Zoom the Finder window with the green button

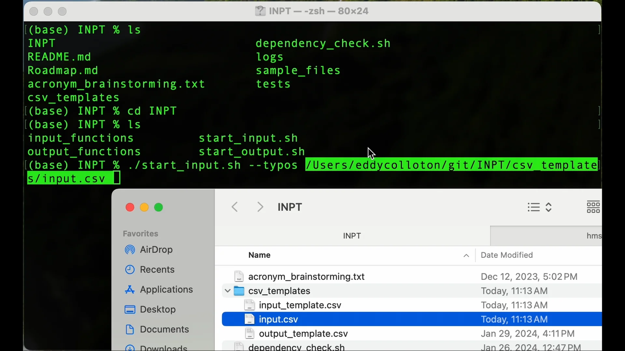click(159, 207)
